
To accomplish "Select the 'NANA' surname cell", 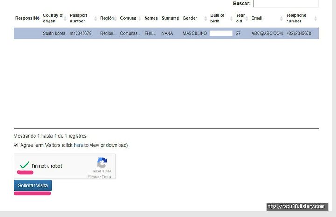I will point(167,33).
